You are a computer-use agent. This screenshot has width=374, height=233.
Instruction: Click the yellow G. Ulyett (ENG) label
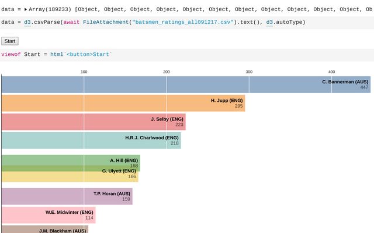click(119, 171)
